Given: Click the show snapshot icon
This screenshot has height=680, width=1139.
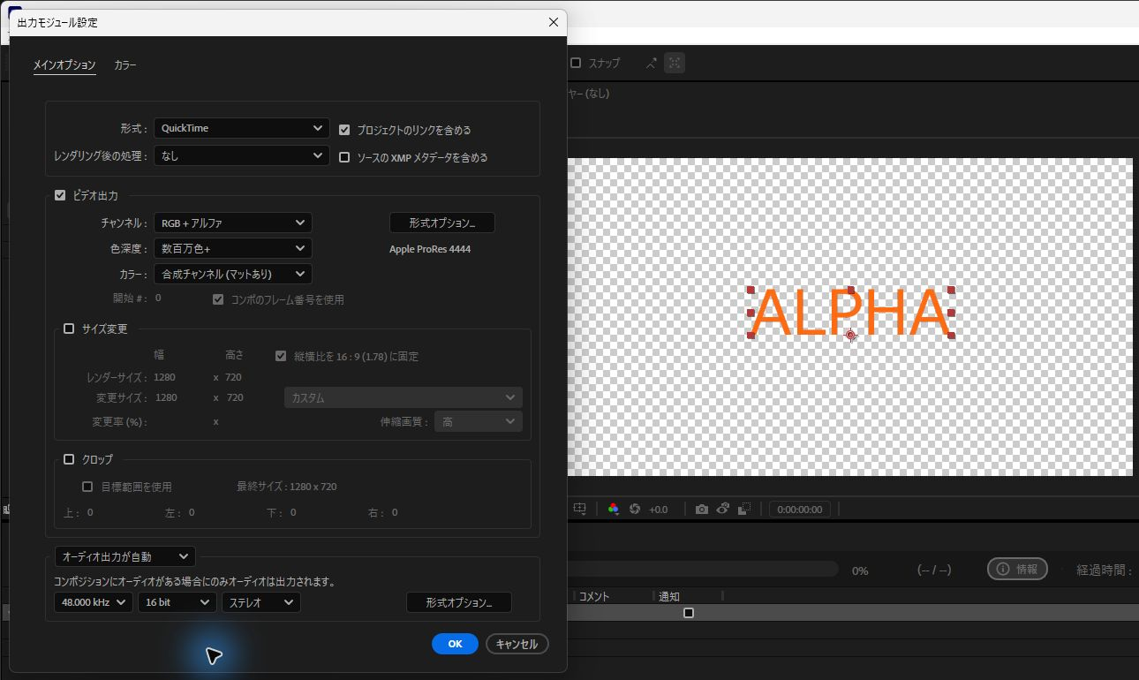Looking at the screenshot, I should pyautogui.click(x=723, y=510).
